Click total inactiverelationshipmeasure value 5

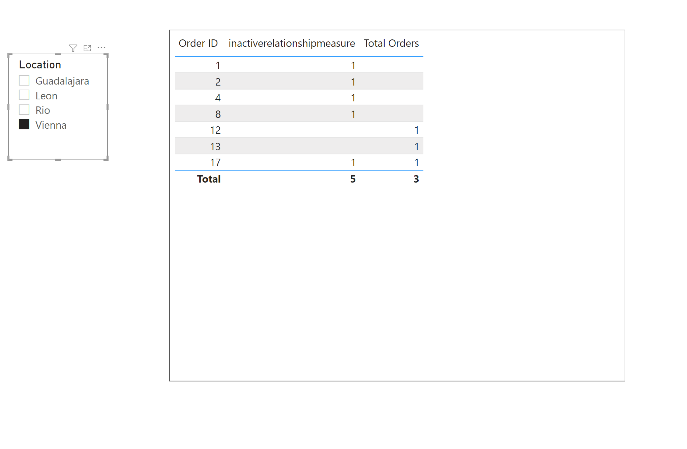pos(353,179)
